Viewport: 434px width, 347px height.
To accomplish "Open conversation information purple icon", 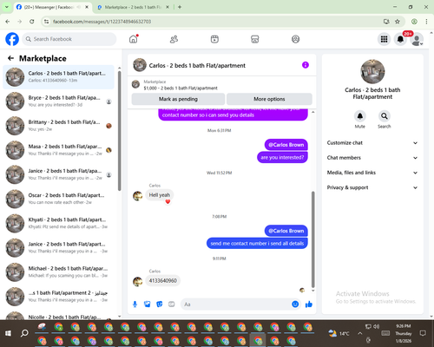I will click(306, 65).
